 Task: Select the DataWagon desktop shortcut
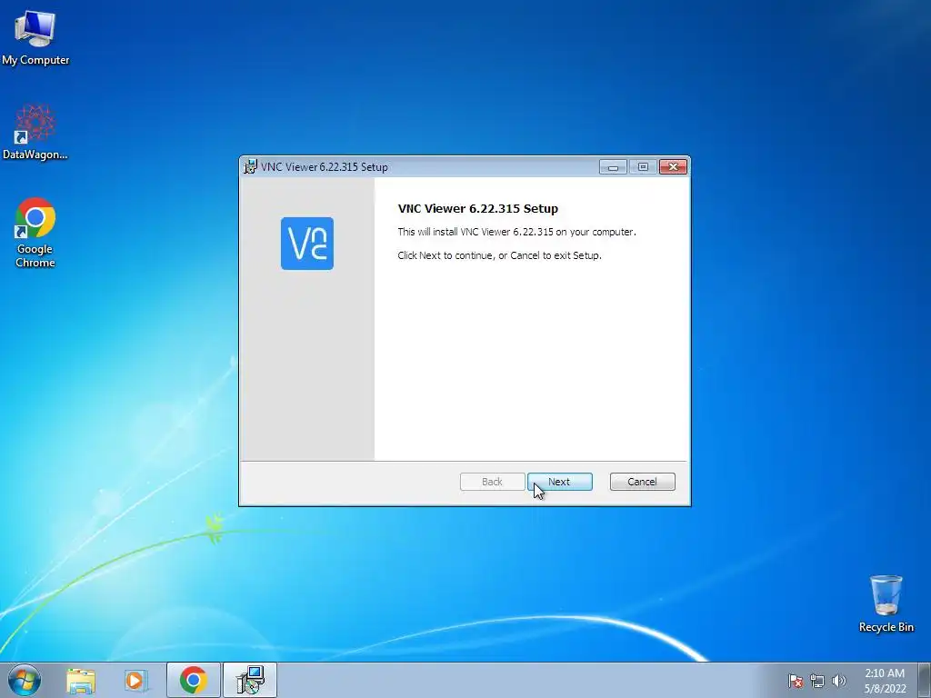(x=35, y=133)
